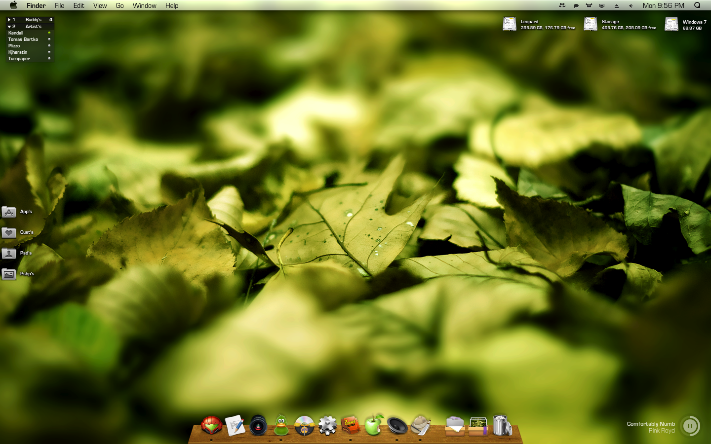
Task: Select Plizzo in the buddy list
Action: (x=29, y=46)
